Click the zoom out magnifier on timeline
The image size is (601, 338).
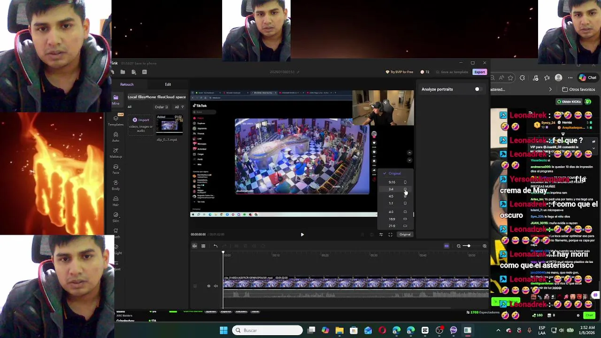tap(459, 246)
